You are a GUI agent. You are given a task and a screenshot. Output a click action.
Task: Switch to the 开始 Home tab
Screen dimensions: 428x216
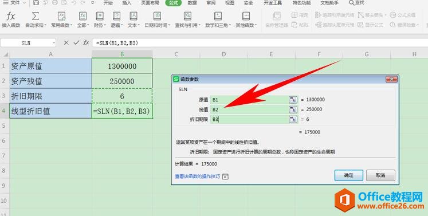click(108, 3)
